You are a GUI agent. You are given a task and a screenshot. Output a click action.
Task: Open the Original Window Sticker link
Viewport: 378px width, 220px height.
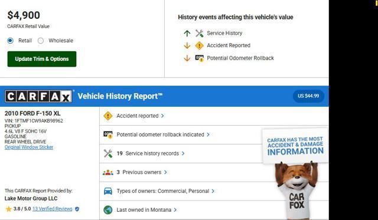pyautogui.click(x=29, y=147)
